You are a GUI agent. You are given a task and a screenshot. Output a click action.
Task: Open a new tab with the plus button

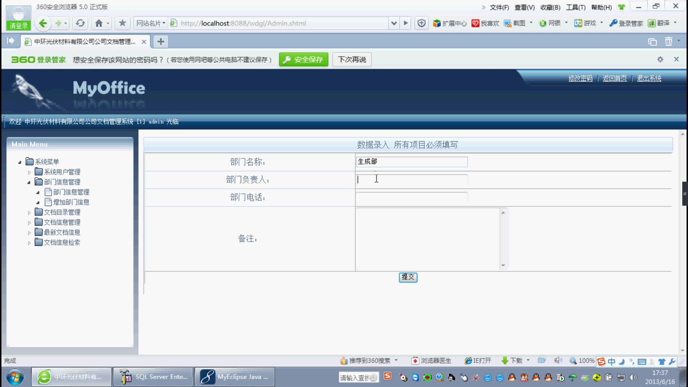[x=161, y=42]
